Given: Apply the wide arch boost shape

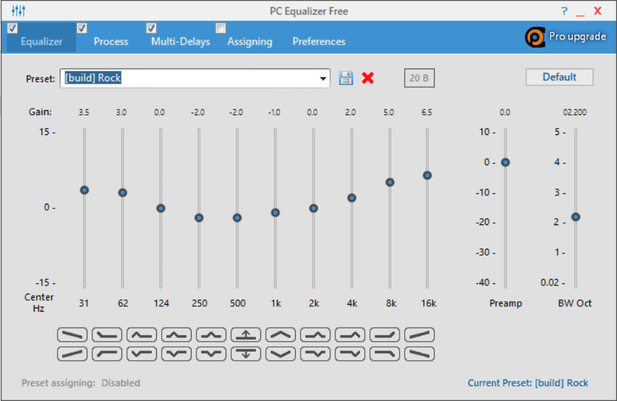Looking at the screenshot, I should tap(280, 335).
